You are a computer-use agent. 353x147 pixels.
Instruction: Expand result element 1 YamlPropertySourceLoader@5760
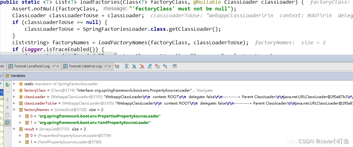21,142
